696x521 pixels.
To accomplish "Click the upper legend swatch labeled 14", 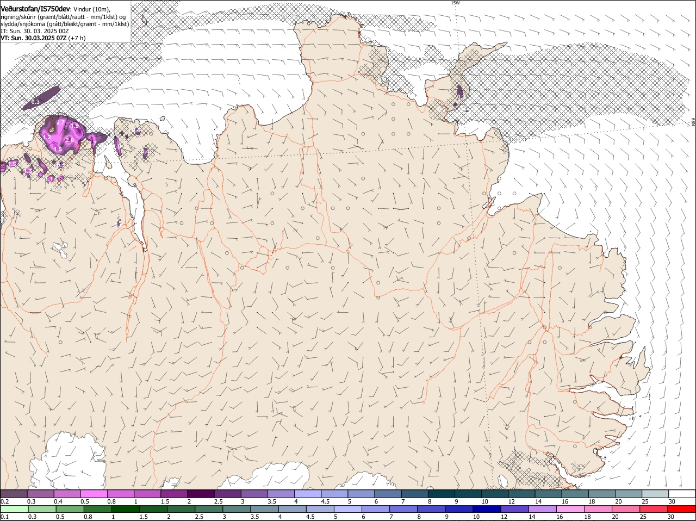I will click(549, 494).
